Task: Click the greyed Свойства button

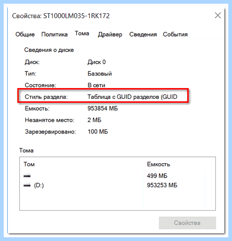Action: pyautogui.click(x=187, y=223)
